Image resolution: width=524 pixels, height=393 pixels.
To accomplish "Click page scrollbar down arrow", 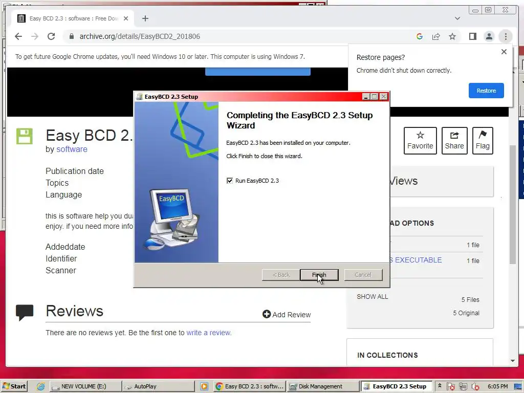I will (x=513, y=361).
